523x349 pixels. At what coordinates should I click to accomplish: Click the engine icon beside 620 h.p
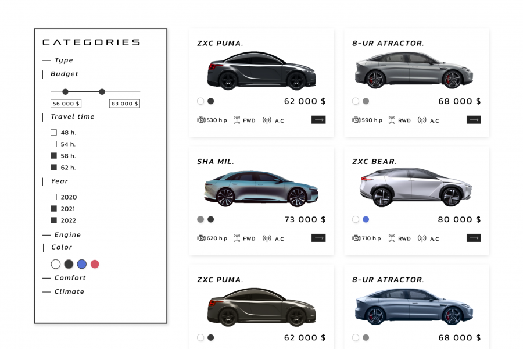coord(201,238)
